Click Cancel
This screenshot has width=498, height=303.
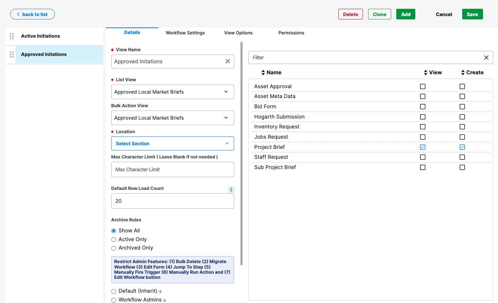(444, 14)
